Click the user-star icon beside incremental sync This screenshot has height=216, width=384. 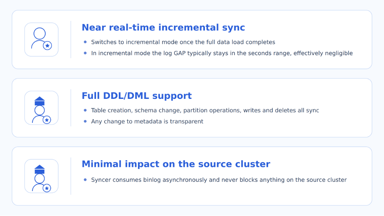[x=42, y=40]
